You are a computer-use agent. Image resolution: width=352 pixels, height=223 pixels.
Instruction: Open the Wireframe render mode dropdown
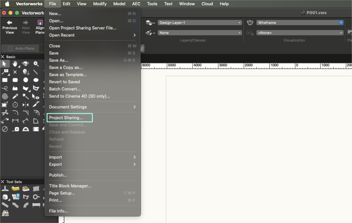pos(300,23)
